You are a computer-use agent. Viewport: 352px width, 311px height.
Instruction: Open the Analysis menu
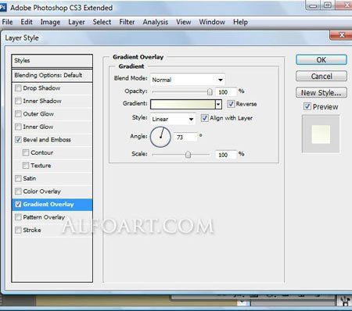[x=156, y=22]
